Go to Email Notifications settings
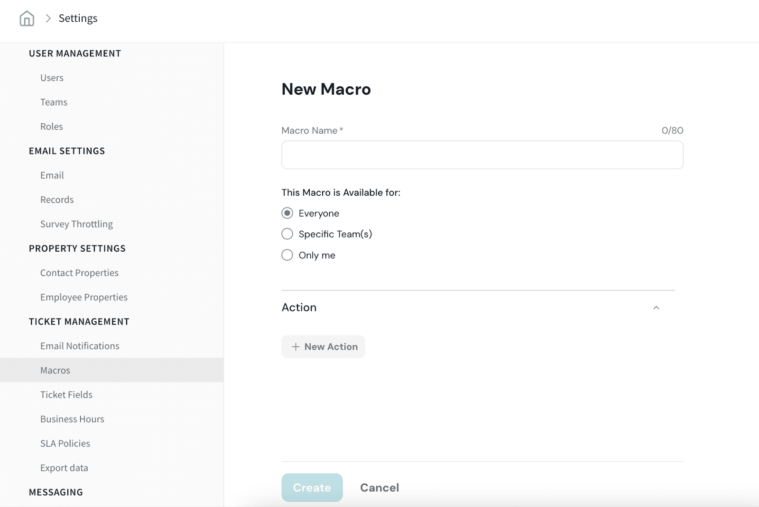Image resolution: width=759 pixels, height=507 pixels. [x=80, y=346]
